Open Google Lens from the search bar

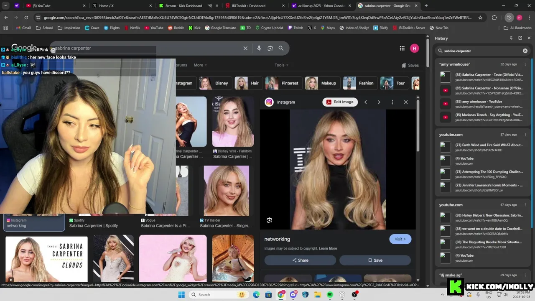click(x=270, y=48)
